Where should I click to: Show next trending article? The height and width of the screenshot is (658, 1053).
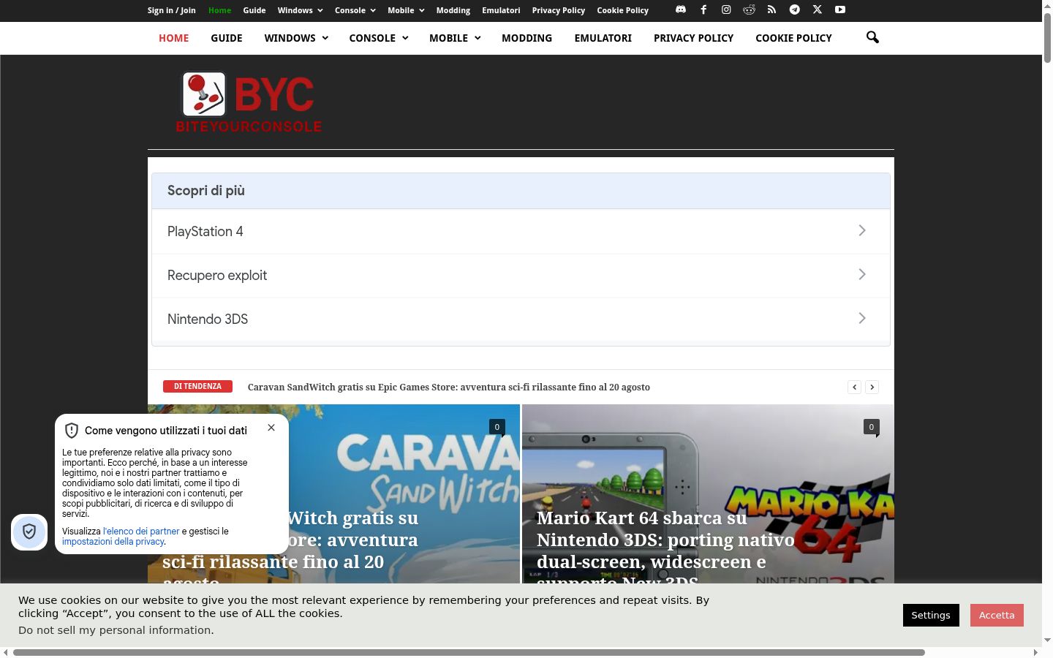872,387
